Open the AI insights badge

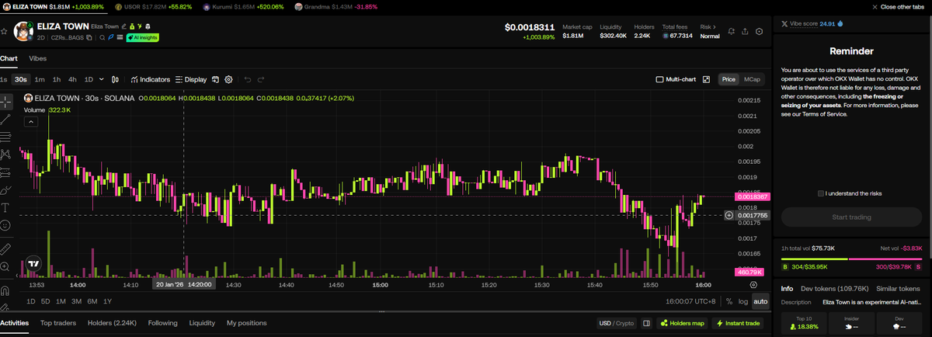[143, 37]
